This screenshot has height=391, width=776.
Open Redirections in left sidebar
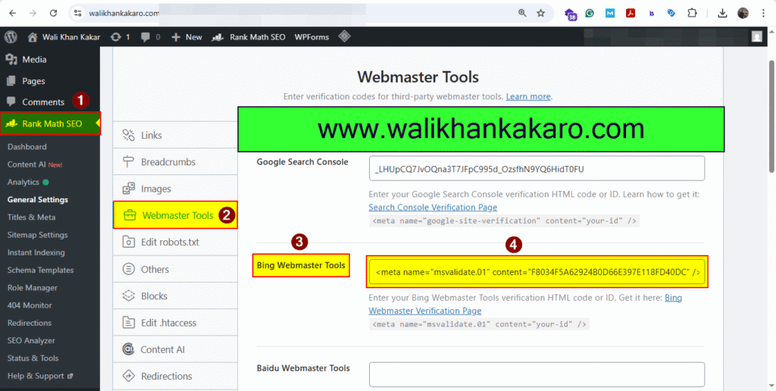30,323
